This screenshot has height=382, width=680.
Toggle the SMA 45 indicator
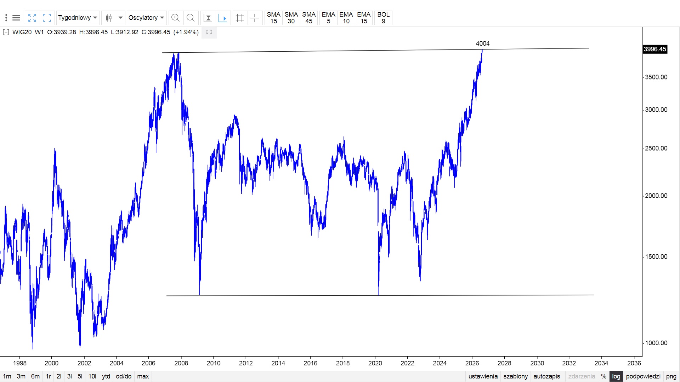pyautogui.click(x=309, y=18)
